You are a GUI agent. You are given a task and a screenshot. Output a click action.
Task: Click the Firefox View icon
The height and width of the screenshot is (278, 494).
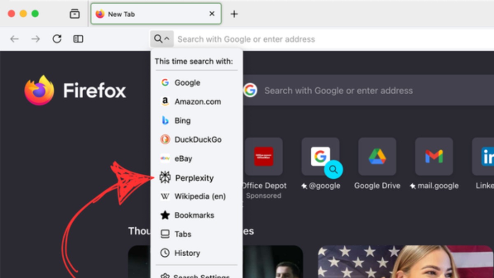pos(75,14)
